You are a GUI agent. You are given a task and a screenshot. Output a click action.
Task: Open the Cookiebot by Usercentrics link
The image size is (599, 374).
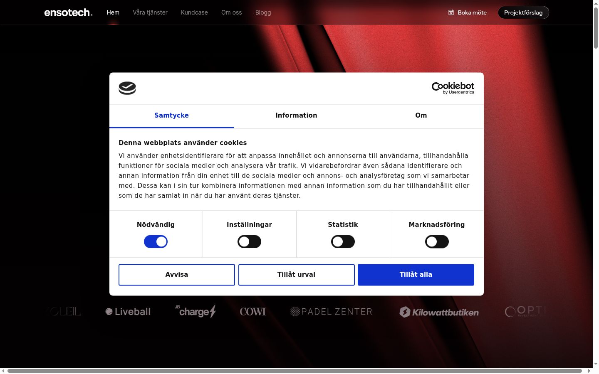(453, 88)
